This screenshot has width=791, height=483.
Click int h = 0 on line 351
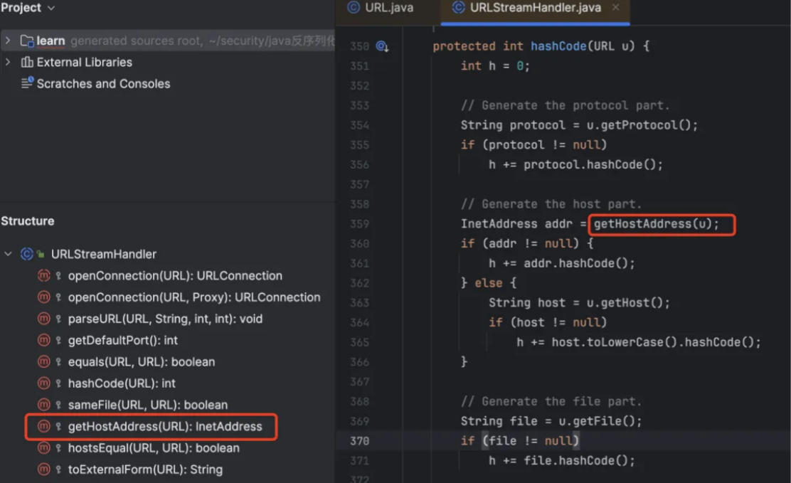point(495,66)
